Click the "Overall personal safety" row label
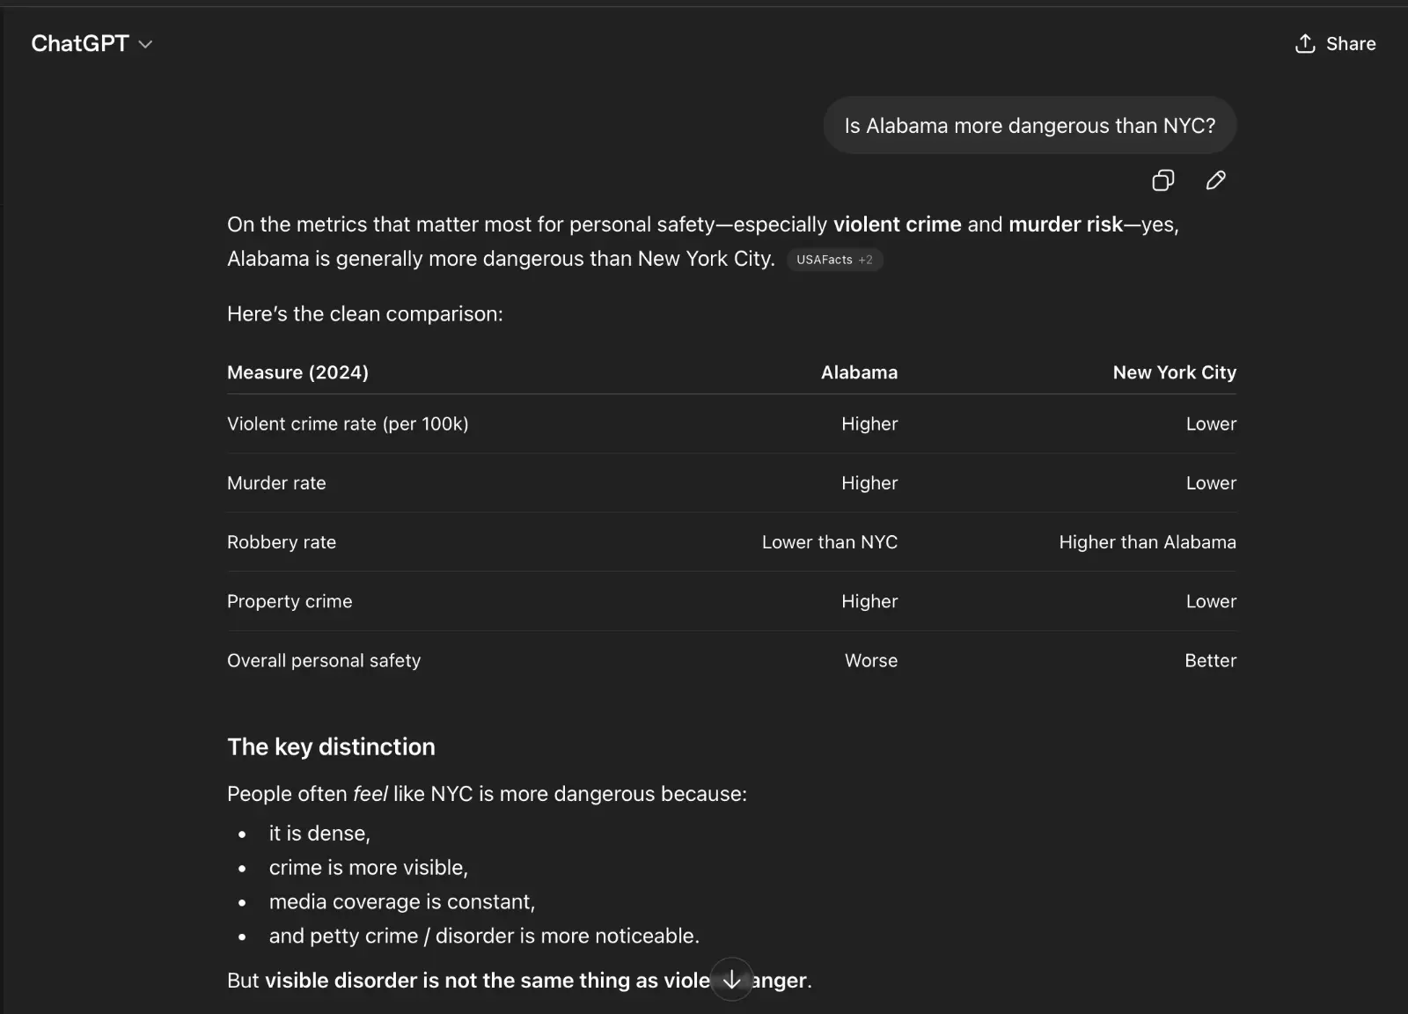1408x1014 pixels. (x=324, y=660)
